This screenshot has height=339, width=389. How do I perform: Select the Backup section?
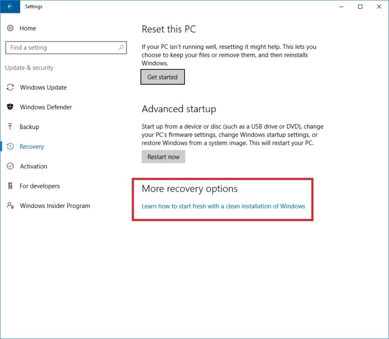click(29, 127)
